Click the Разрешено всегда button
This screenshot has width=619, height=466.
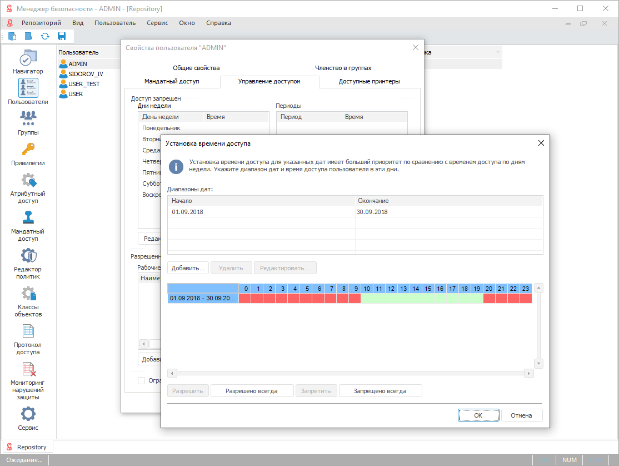coord(251,391)
